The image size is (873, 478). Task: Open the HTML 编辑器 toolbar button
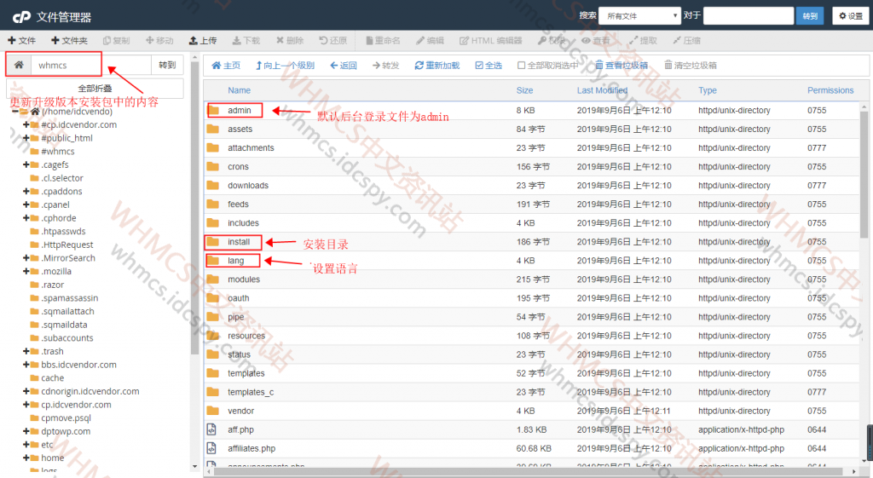pyautogui.click(x=491, y=41)
